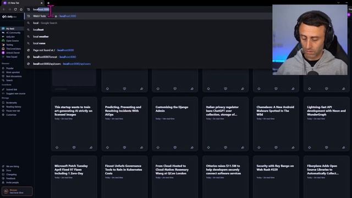352x198 pixels.
Task: Select the New Tab browser tab
Action: coord(23,3)
